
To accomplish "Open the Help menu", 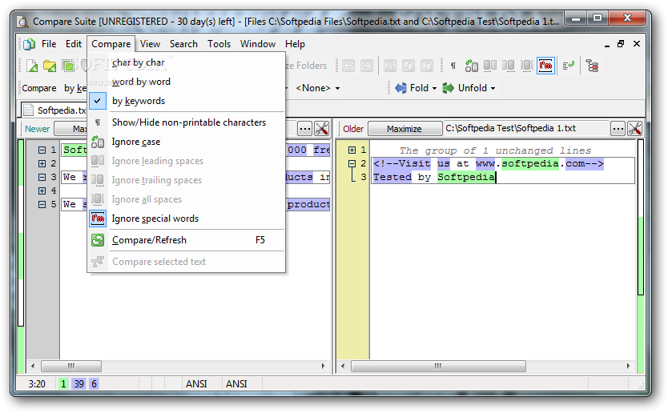I will [x=295, y=44].
